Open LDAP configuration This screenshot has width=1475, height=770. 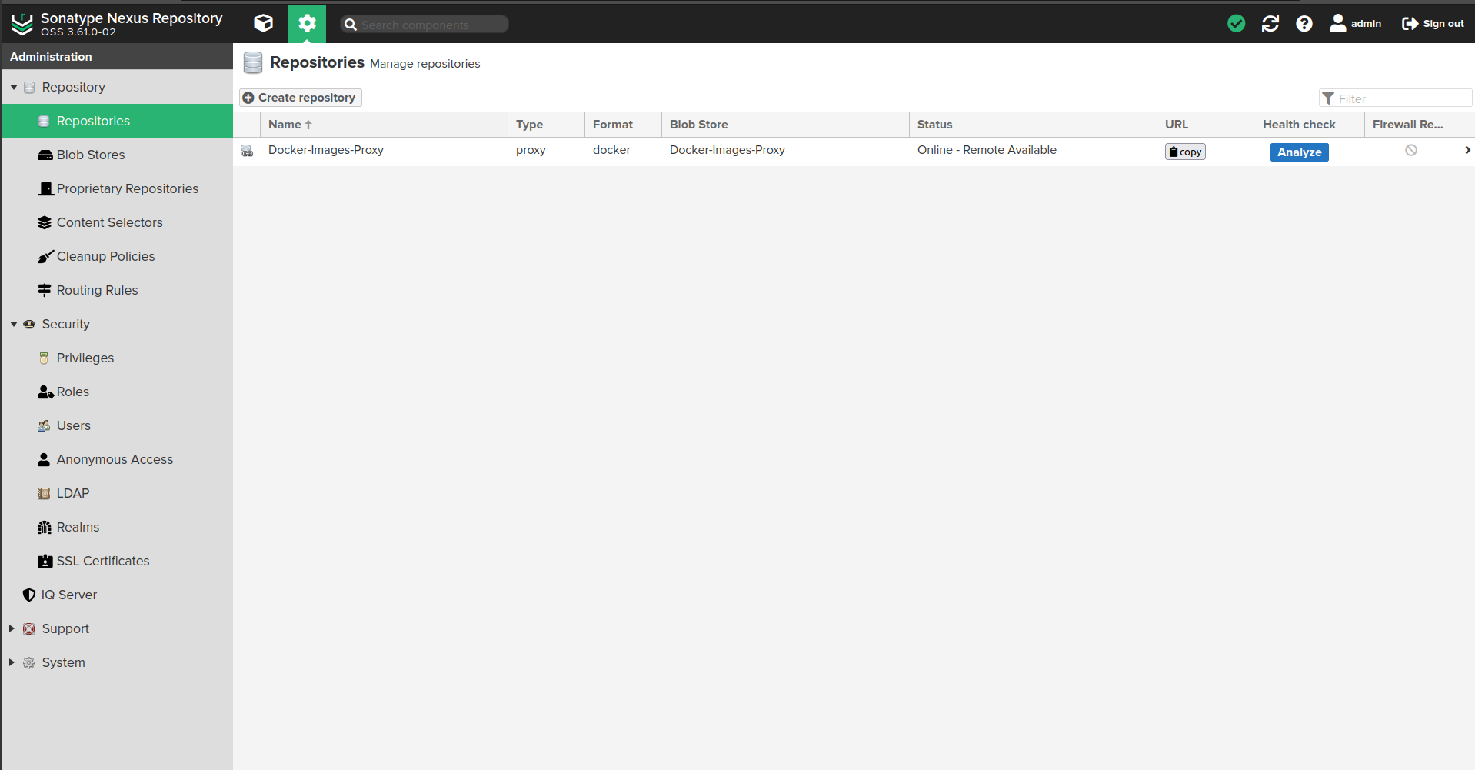click(x=118, y=493)
